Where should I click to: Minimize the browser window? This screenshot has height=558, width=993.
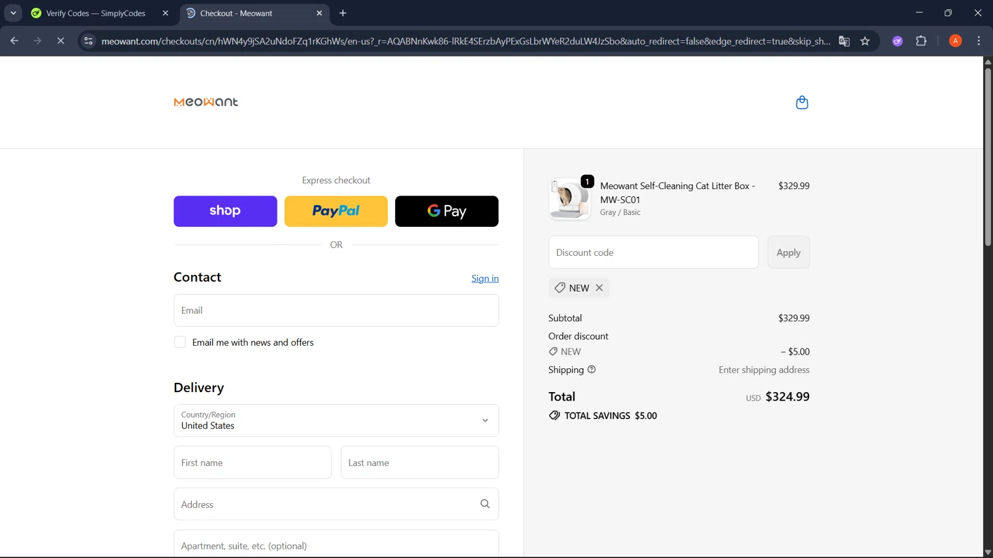pyautogui.click(x=919, y=13)
